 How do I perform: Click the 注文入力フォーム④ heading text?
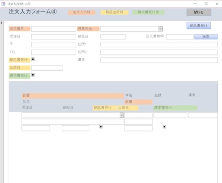[x=33, y=12]
